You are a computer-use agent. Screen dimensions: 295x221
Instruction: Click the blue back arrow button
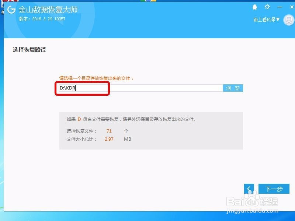(x=249, y=189)
